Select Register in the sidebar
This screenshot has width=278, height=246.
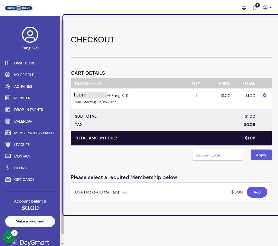tap(22, 98)
